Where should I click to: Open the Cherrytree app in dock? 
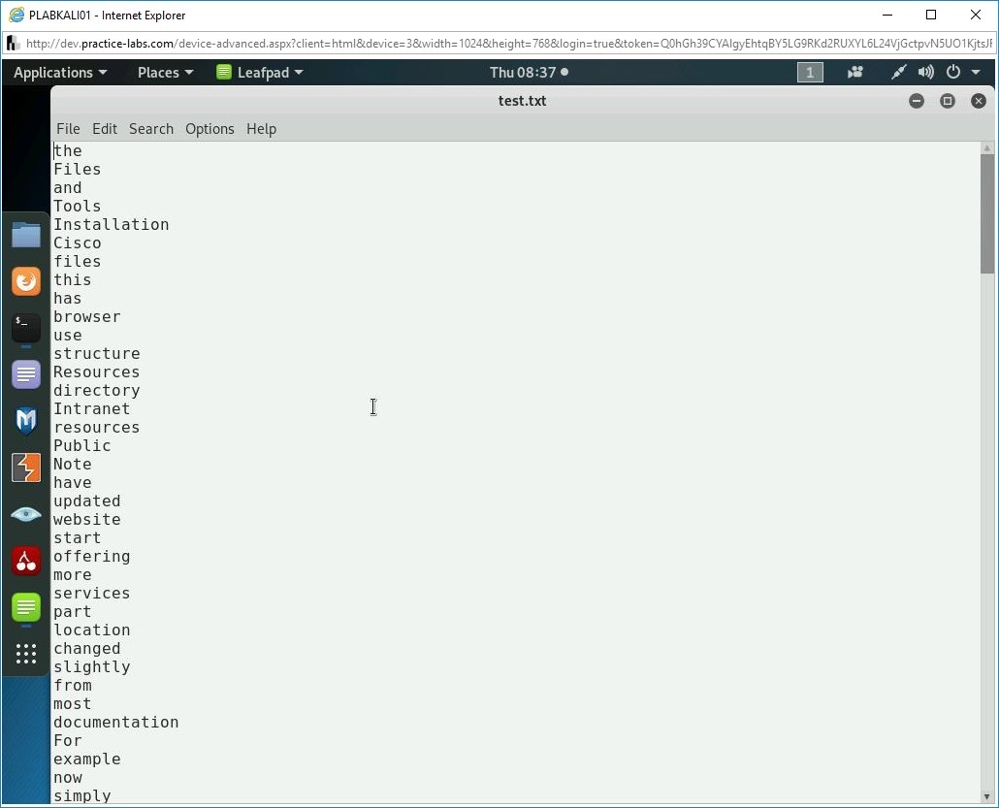(x=26, y=561)
